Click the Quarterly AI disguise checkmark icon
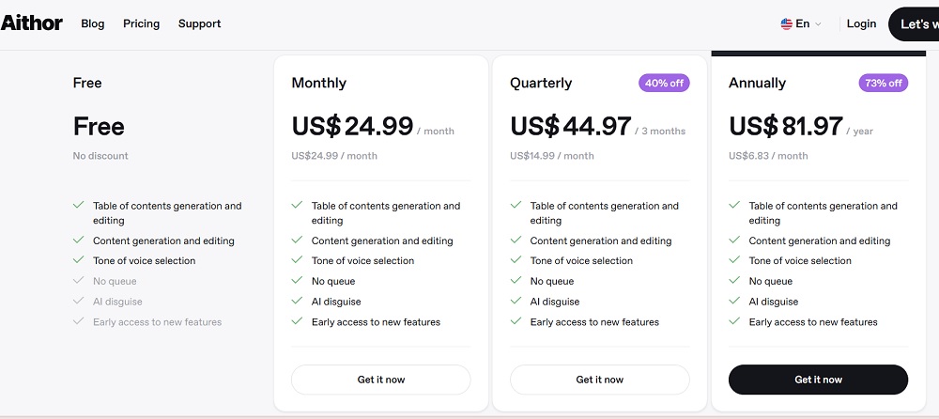939x419 pixels. (x=516, y=302)
